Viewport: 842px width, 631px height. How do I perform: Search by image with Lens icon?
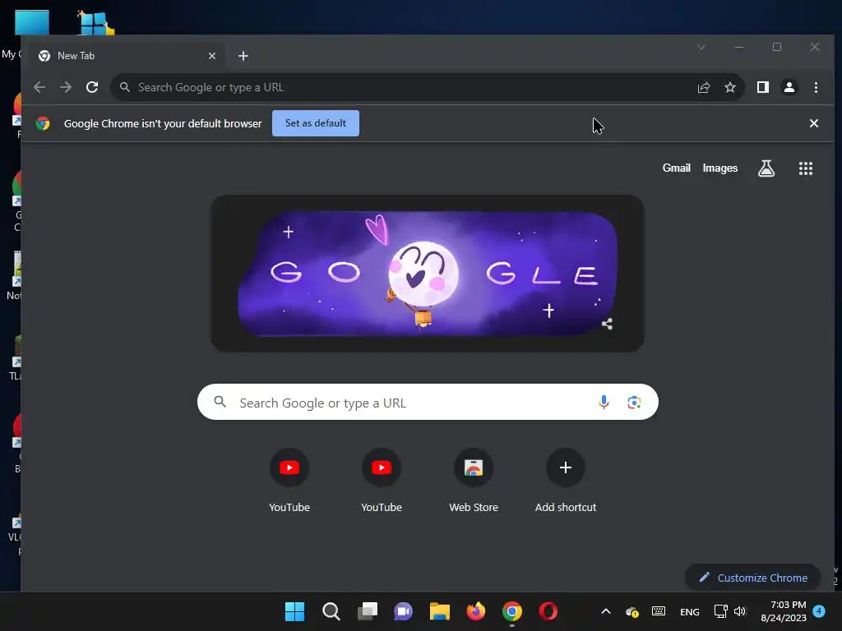pos(634,403)
